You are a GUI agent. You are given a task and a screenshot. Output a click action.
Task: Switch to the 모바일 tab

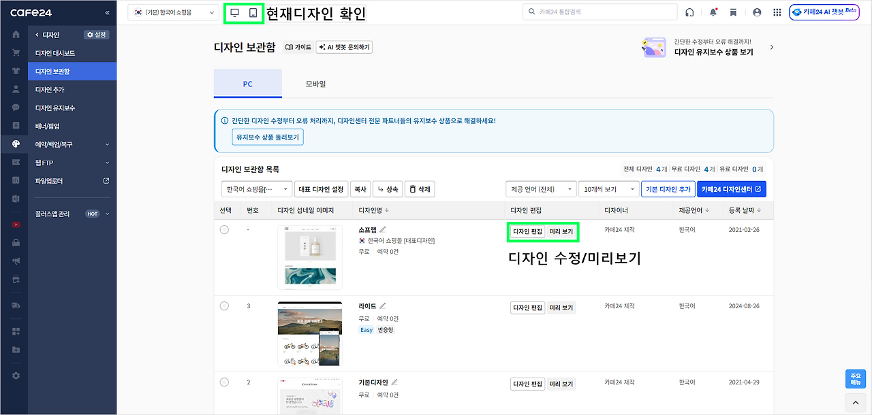[x=315, y=84]
